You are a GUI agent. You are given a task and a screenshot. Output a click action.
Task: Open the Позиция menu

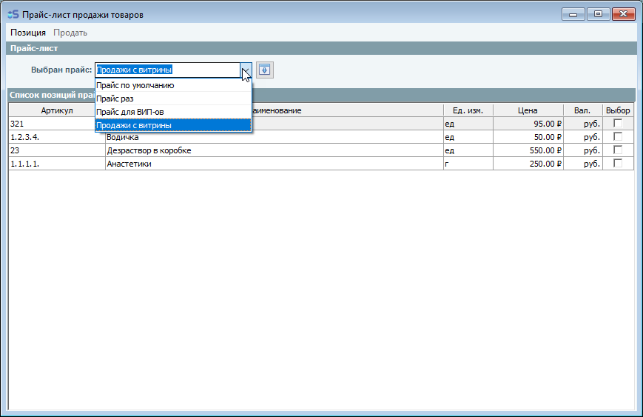coord(28,33)
